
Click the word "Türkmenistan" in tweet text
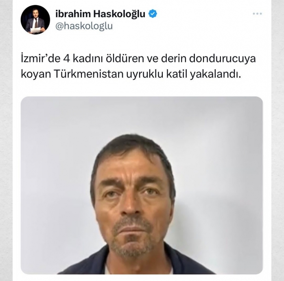click(88, 74)
